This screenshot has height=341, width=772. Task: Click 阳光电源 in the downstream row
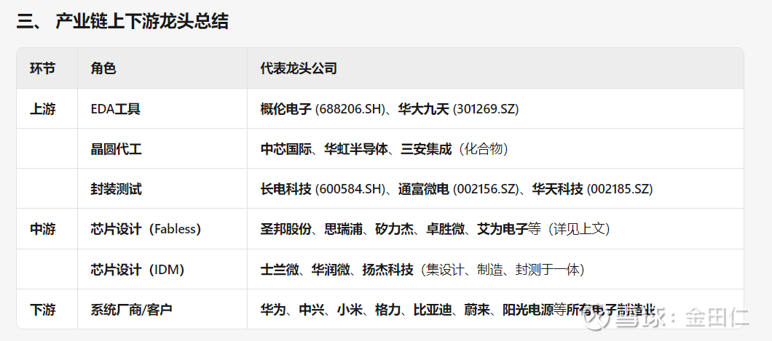coord(528,310)
